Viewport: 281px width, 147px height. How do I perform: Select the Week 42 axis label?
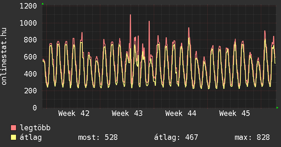click(74, 113)
